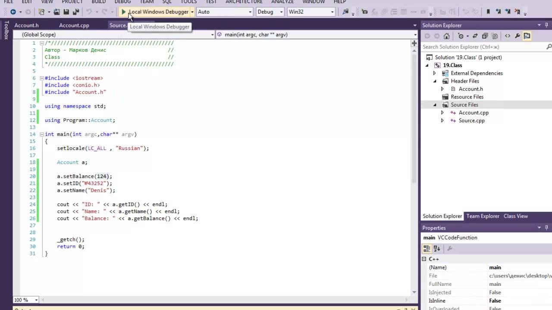552x310 pixels.
Task: Open the BUILD menu
Action: 98,2
